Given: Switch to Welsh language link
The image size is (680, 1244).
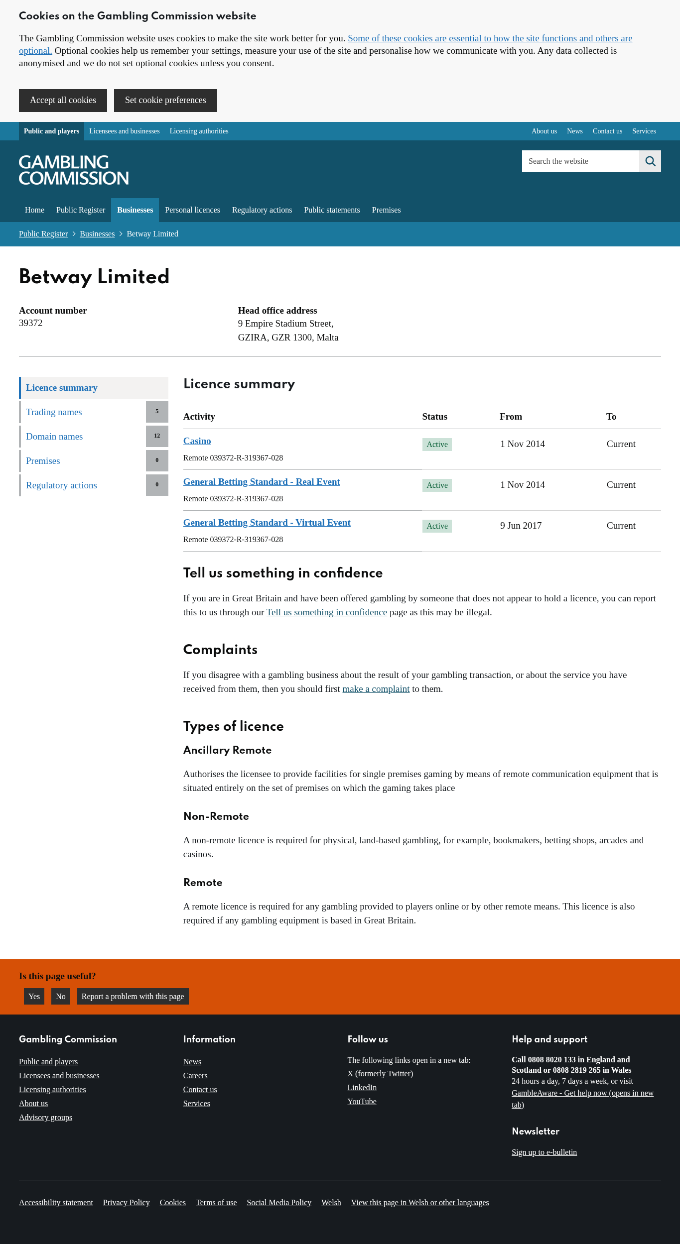Looking at the screenshot, I should 331,1203.
